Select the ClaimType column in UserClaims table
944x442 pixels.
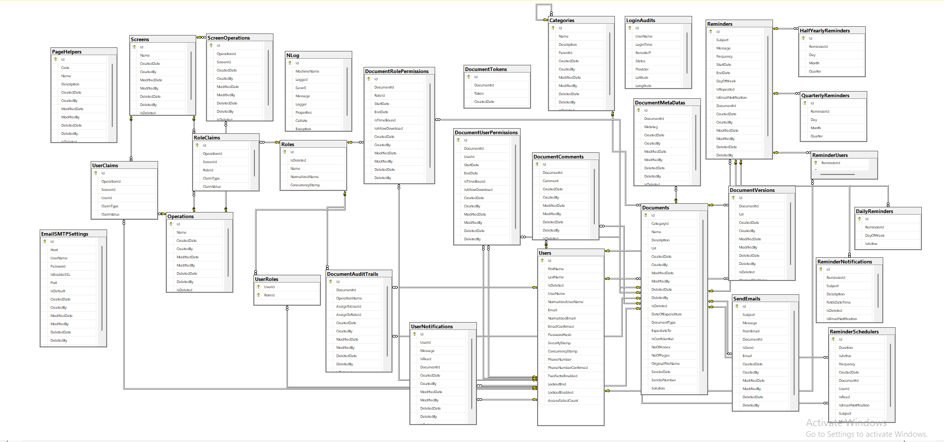click(110, 206)
